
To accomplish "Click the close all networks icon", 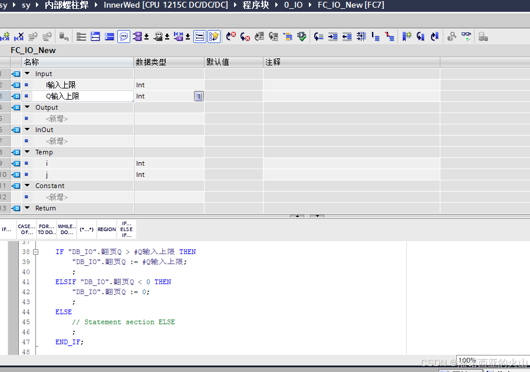I will pyautogui.click(x=110, y=37).
